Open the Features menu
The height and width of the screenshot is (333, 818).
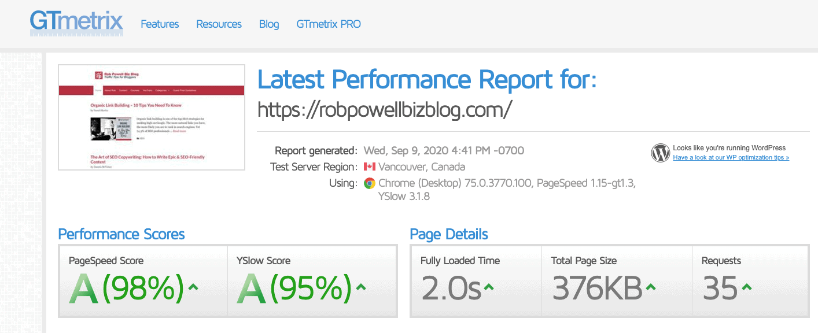tap(160, 24)
